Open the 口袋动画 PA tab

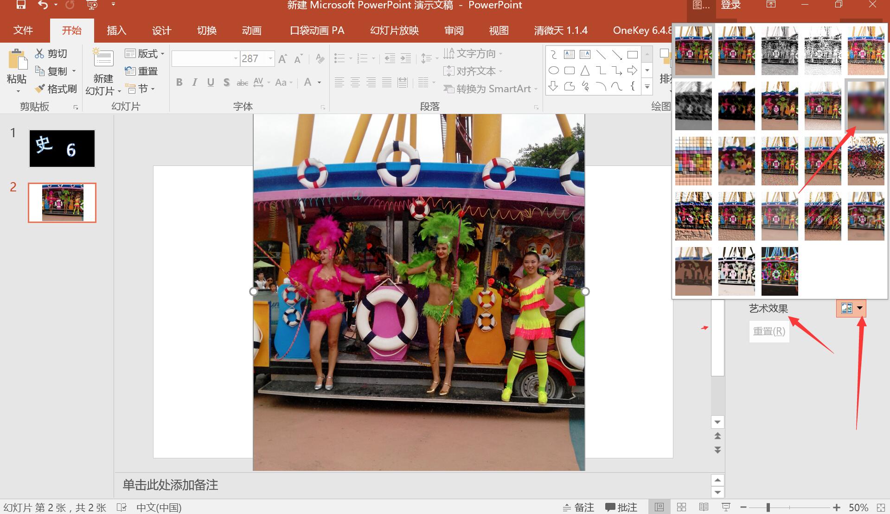click(x=317, y=31)
